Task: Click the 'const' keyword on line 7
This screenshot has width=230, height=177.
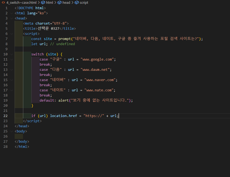Action: click(36, 39)
